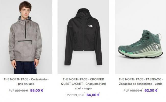Click the crossed-out PVP 165,00 € price
The image size is (166, 102).
point(133,91)
